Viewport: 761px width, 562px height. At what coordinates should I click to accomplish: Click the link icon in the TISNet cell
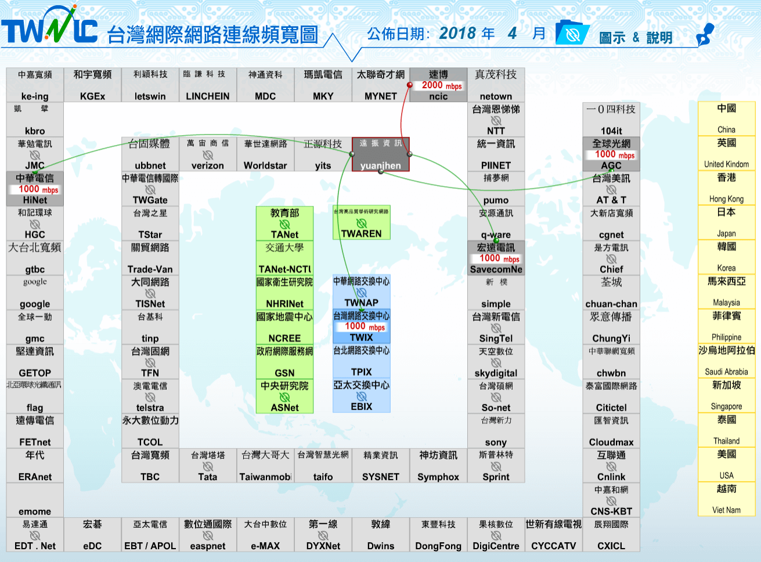[150, 293]
